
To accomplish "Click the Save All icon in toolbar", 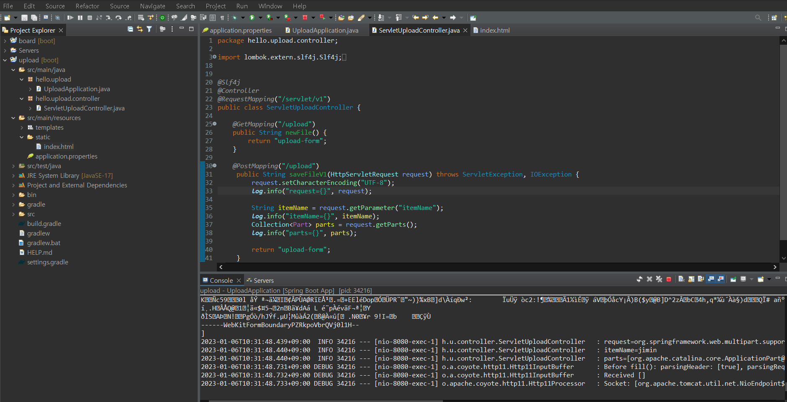I will (34, 18).
